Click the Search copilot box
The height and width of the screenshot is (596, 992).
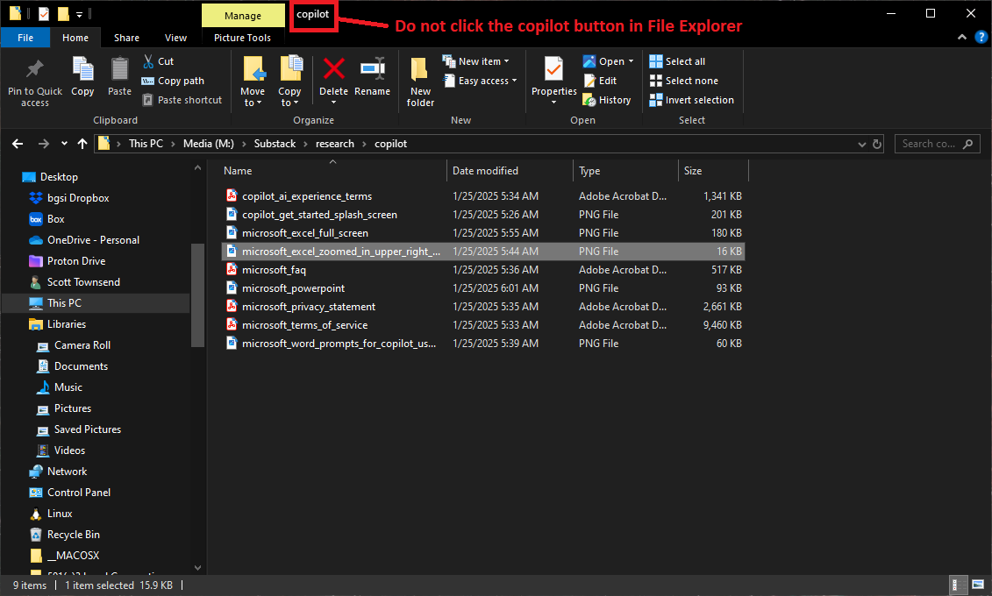(x=937, y=144)
